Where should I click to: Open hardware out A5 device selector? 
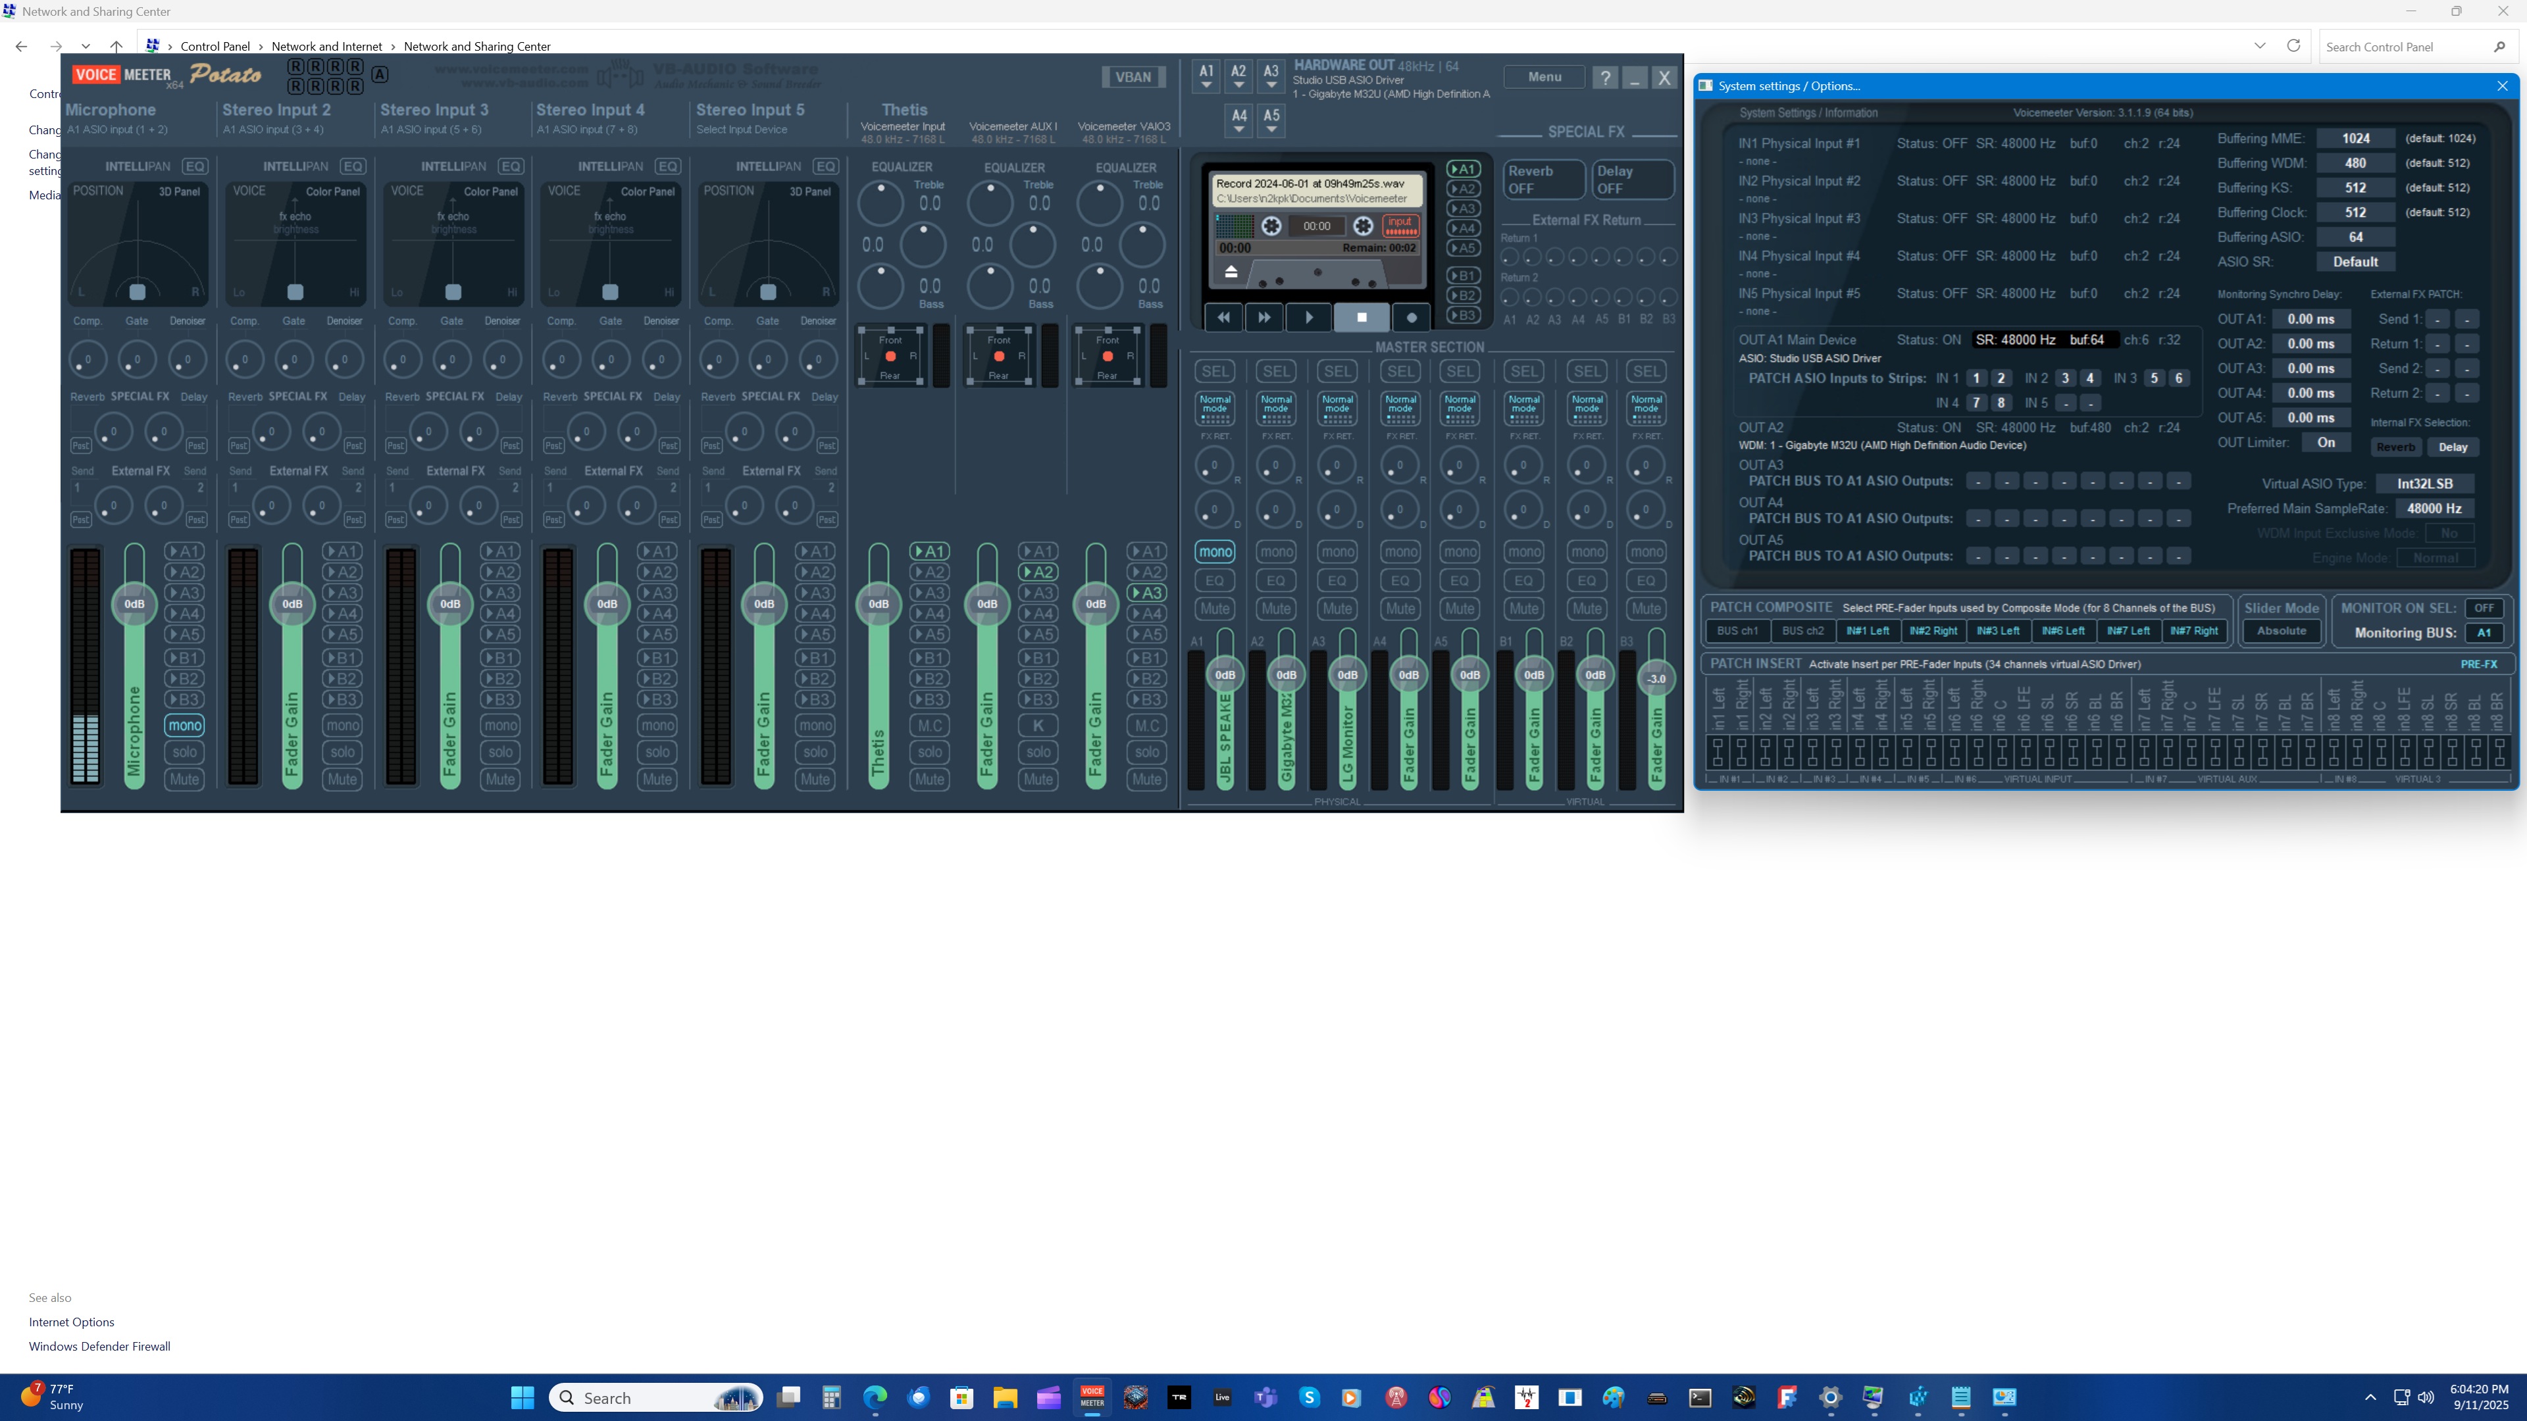click(x=1271, y=120)
